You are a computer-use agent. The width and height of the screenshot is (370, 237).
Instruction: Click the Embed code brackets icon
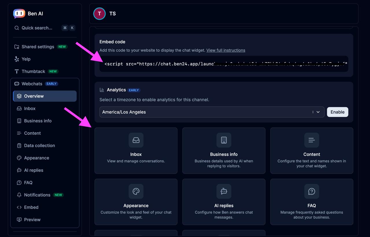pos(19,207)
